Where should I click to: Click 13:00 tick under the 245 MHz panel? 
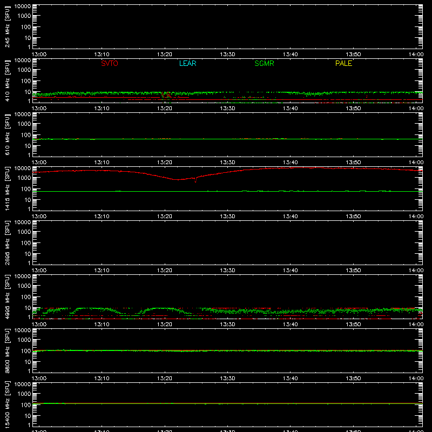pyautogui.click(x=39, y=55)
